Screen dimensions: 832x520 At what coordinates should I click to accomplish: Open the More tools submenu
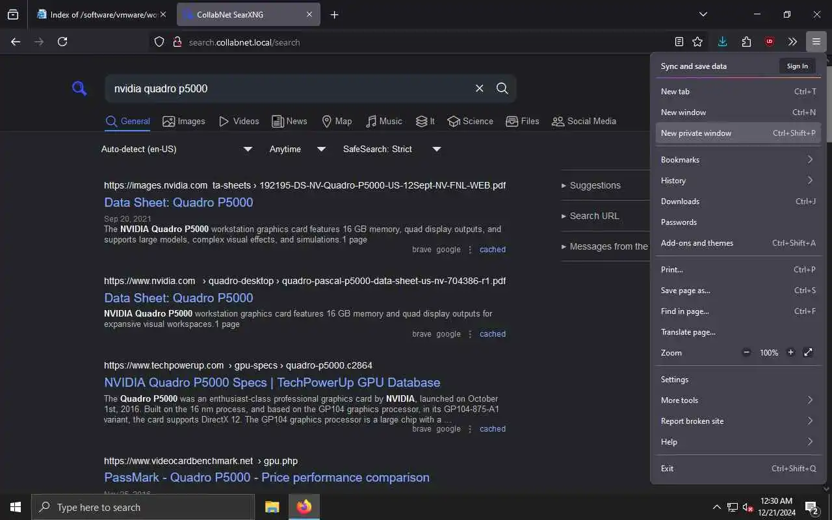[738, 400]
